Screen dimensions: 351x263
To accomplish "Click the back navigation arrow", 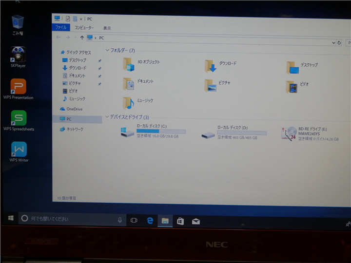I will pyautogui.click(x=58, y=37).
